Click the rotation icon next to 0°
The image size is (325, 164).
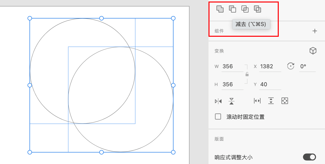tap(290, 66)
